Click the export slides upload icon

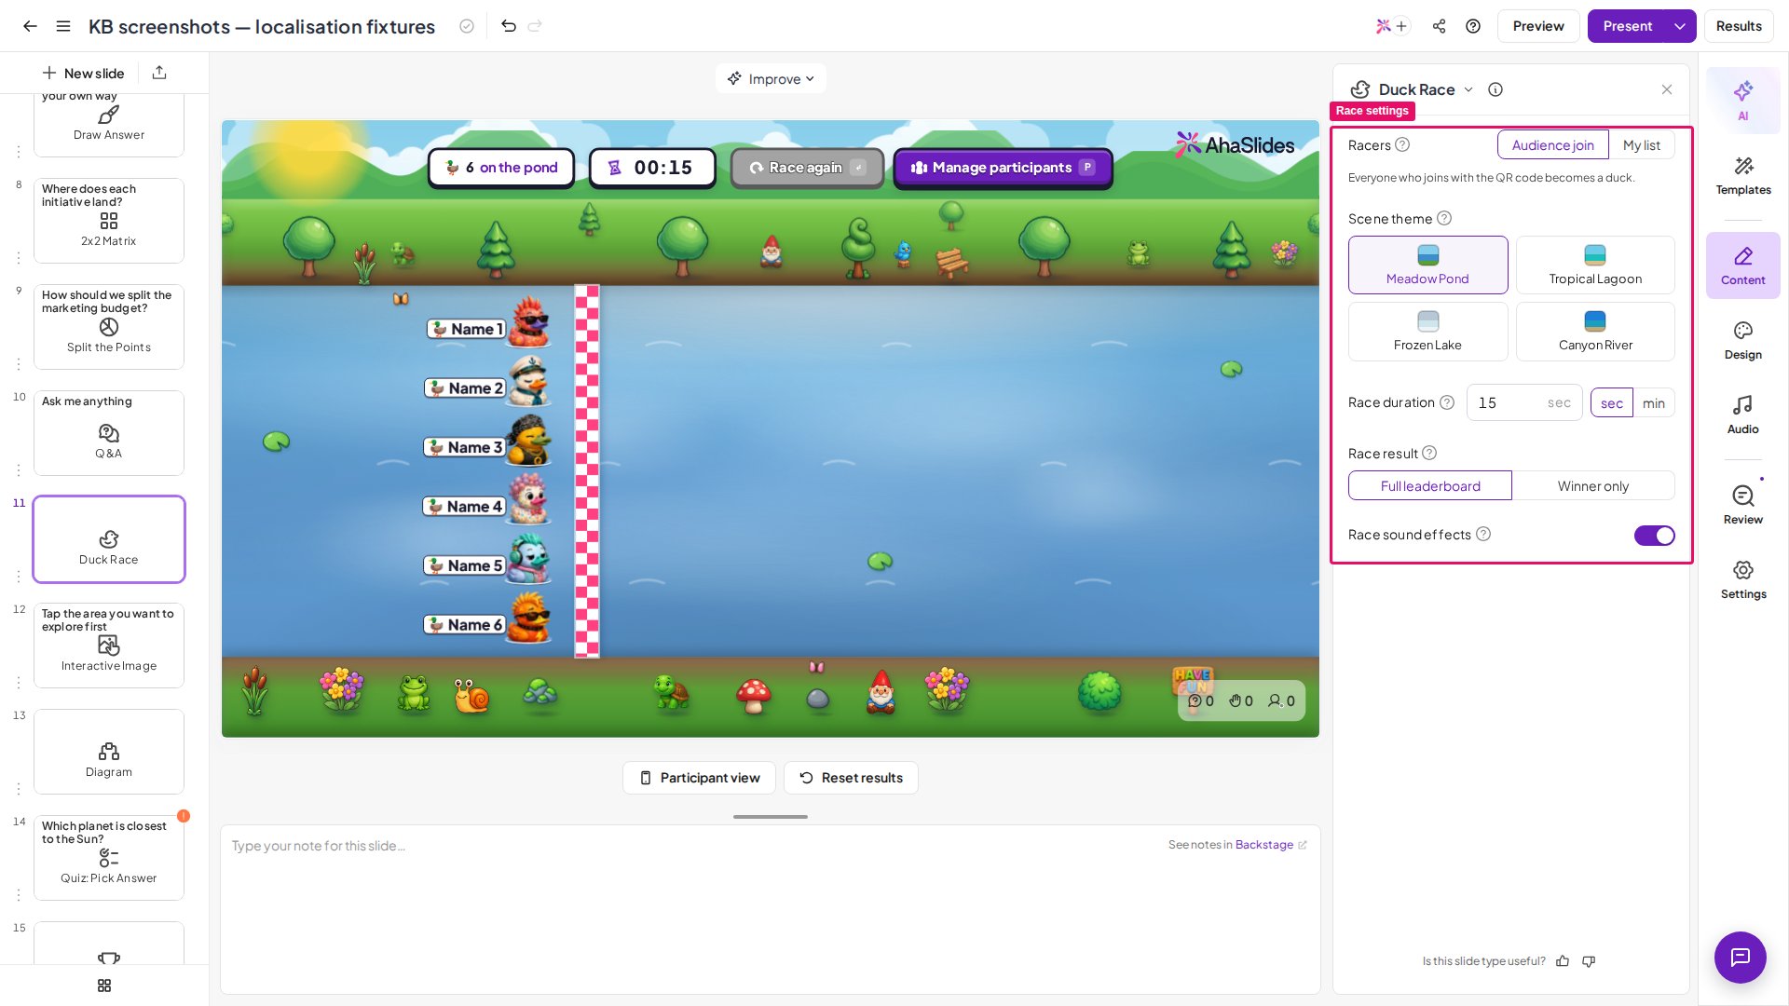coord(159,73)
